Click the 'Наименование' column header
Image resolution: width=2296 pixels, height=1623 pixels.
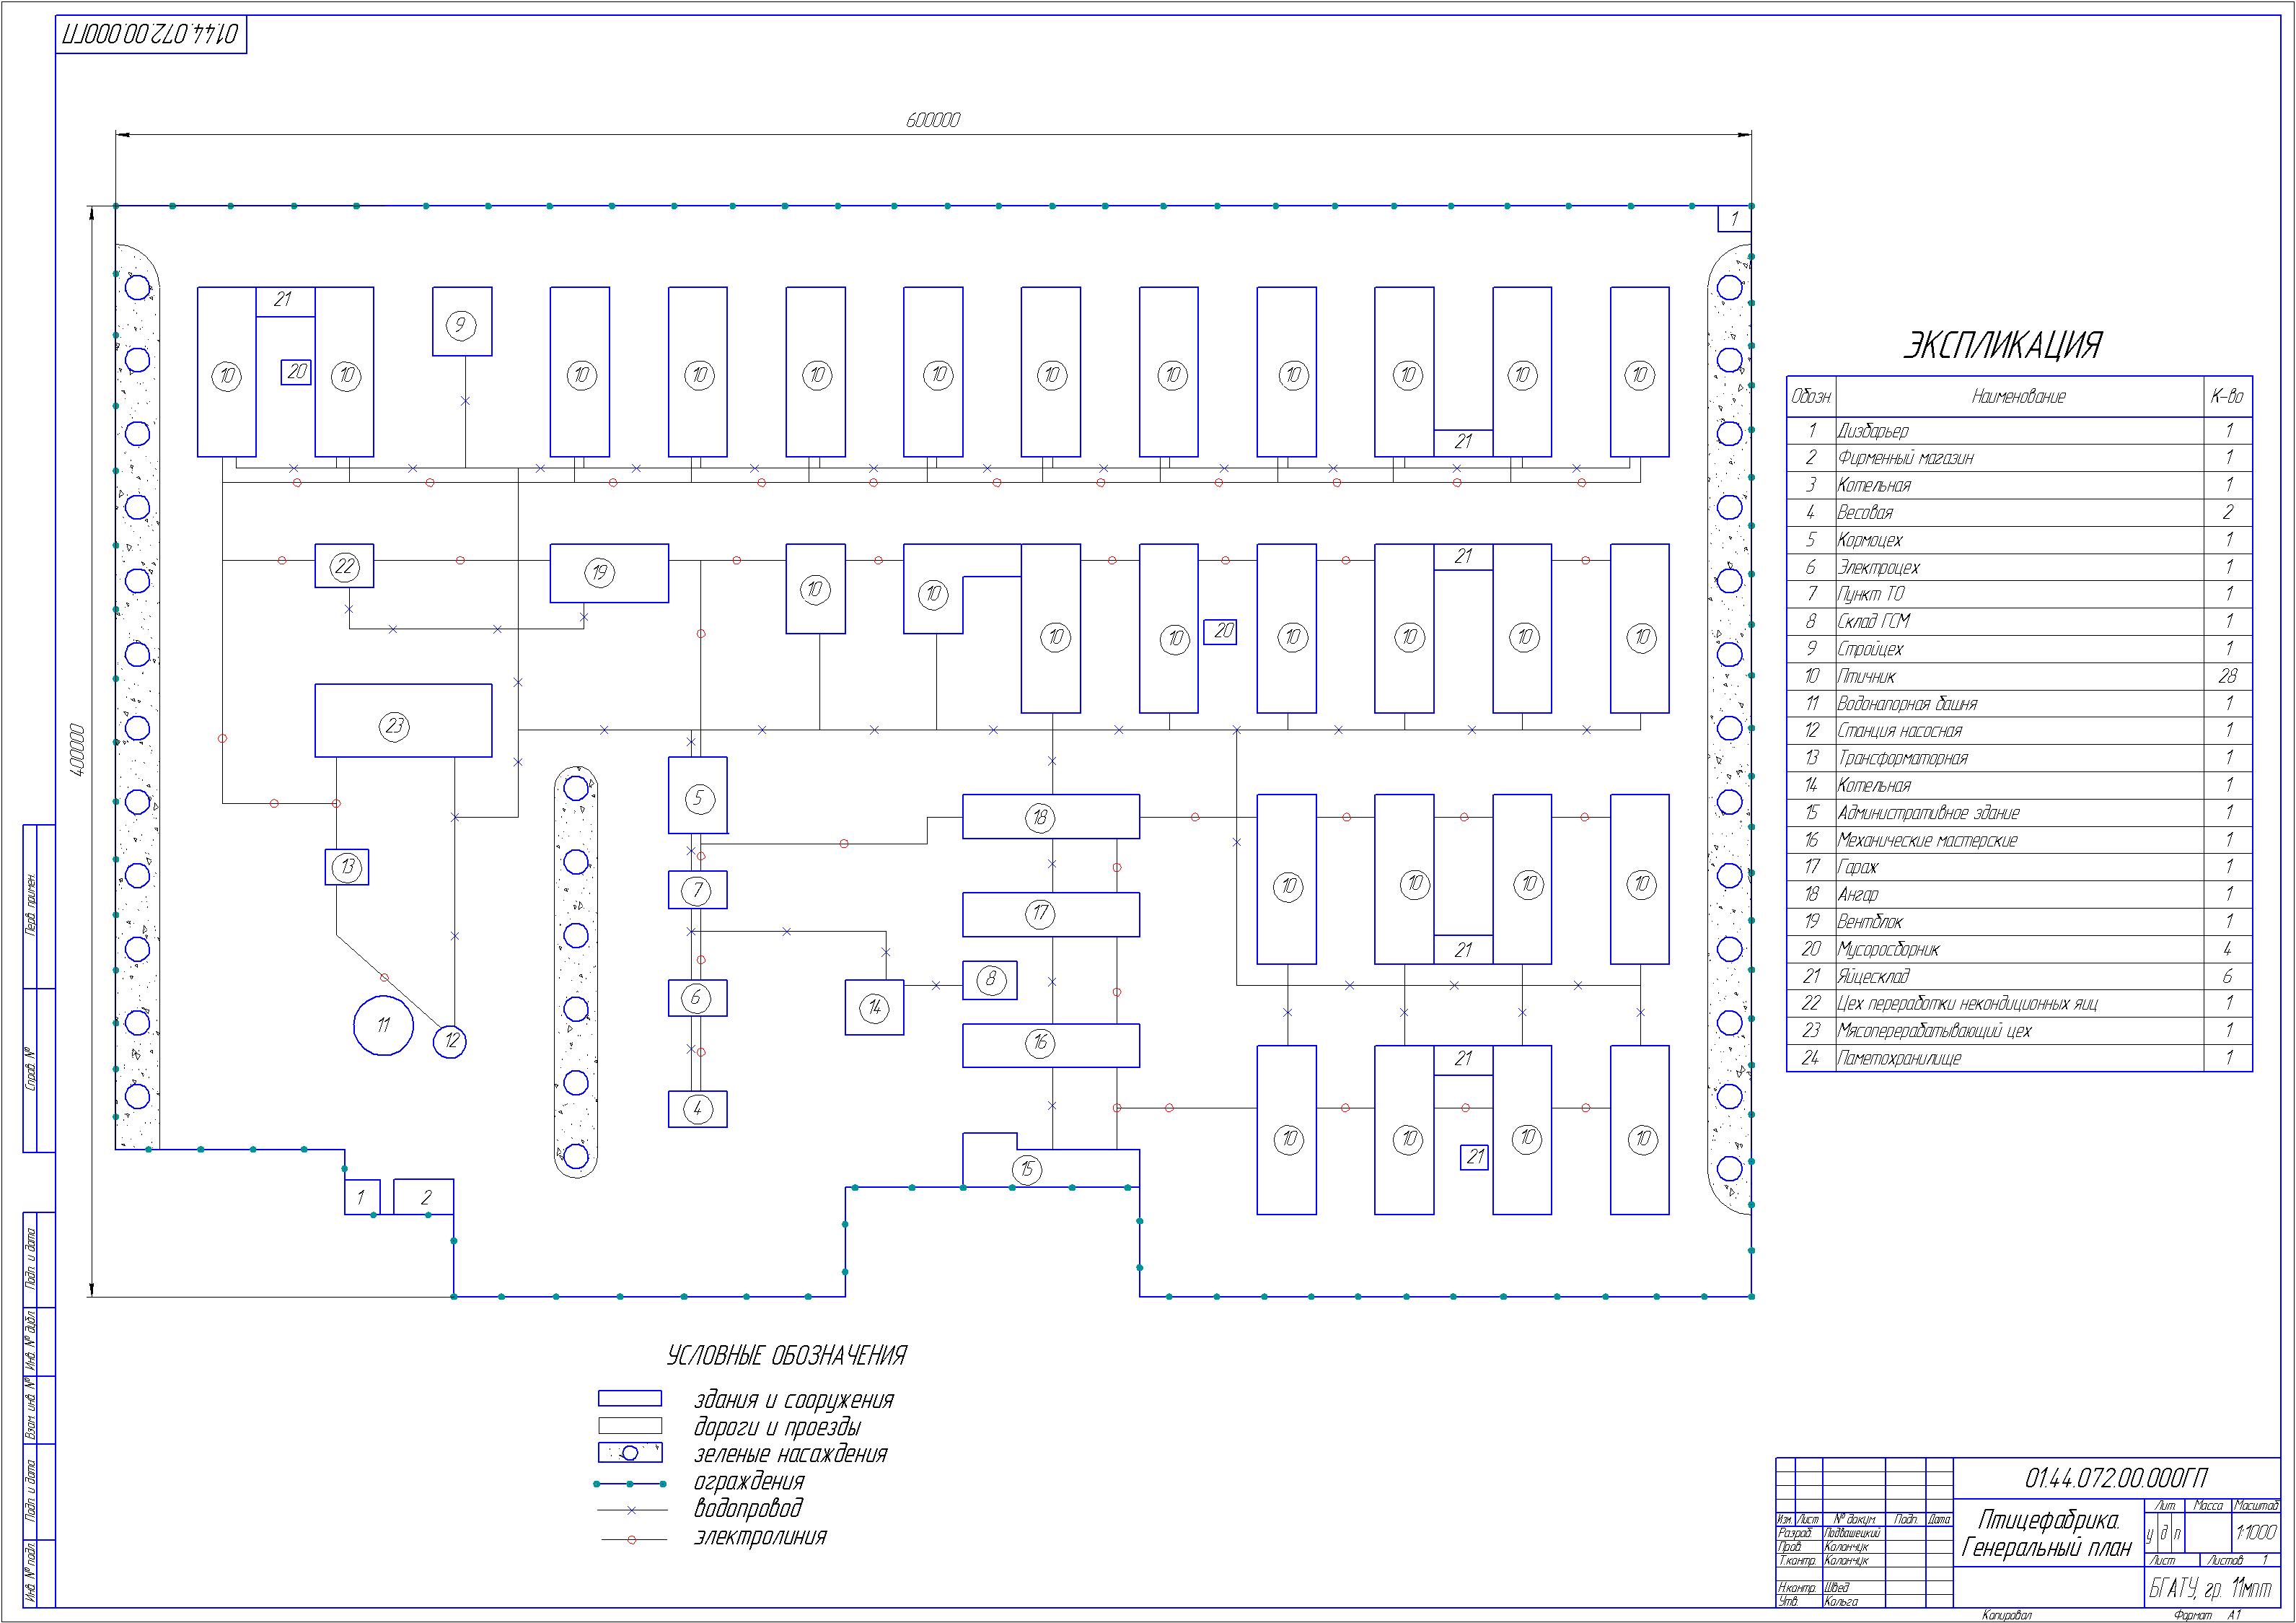point(2019,397)
